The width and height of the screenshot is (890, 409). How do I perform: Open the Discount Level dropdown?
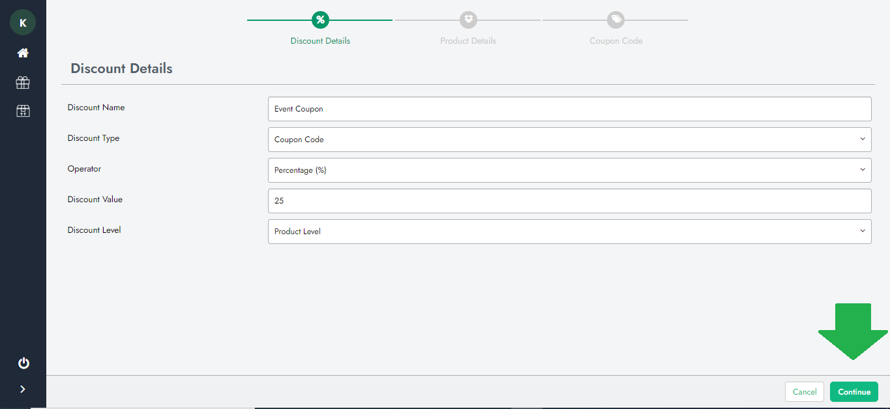click(569, 232)
